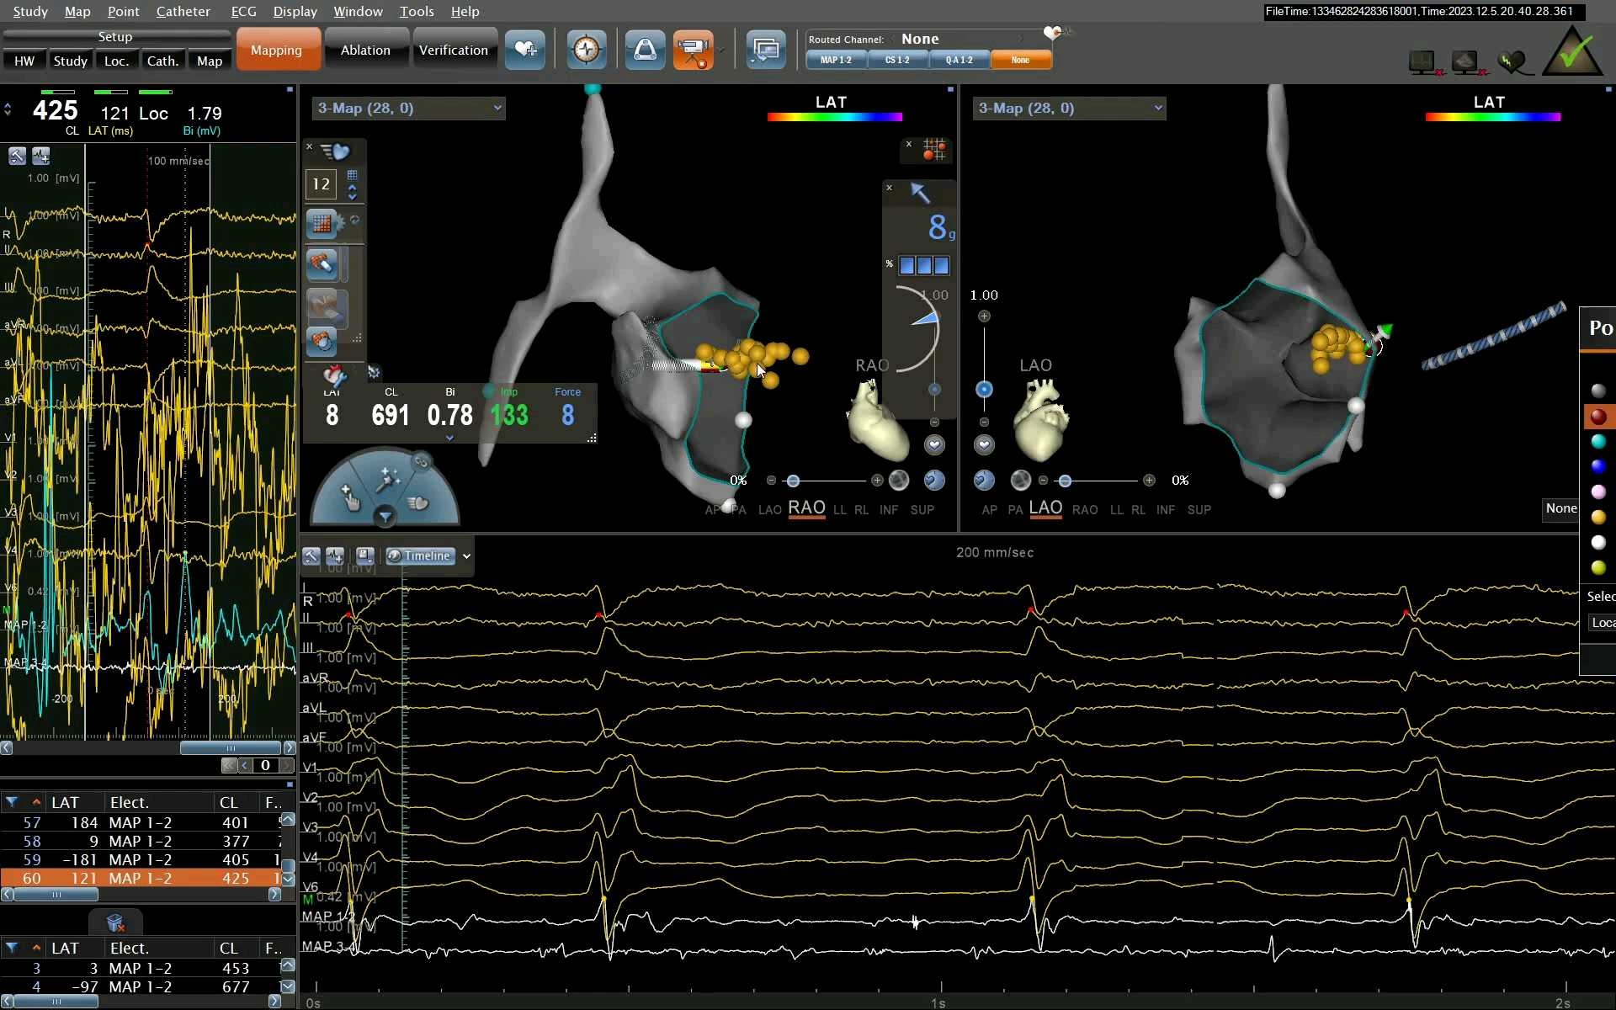Click the CS 1-2 routed channel button
The height and width of the screenshot is (1010, 1616).
[x=897, y=60]
